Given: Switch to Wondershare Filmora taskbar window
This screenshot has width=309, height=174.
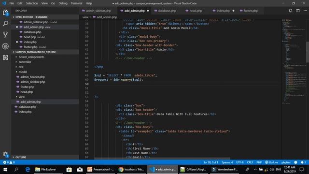Looking at the screenshot, I should pyautogui.click(x=225, y=170).
